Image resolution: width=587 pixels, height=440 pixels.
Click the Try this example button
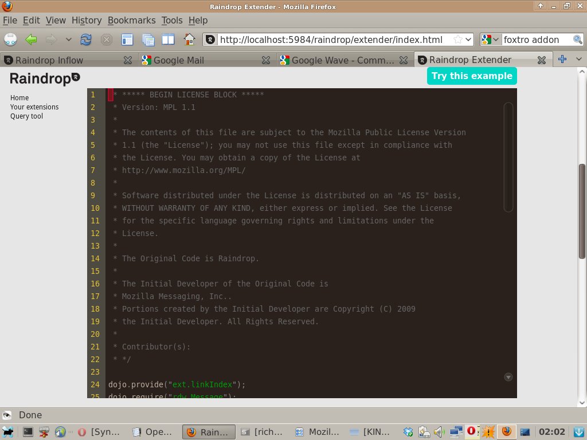(x=472, y=76)
